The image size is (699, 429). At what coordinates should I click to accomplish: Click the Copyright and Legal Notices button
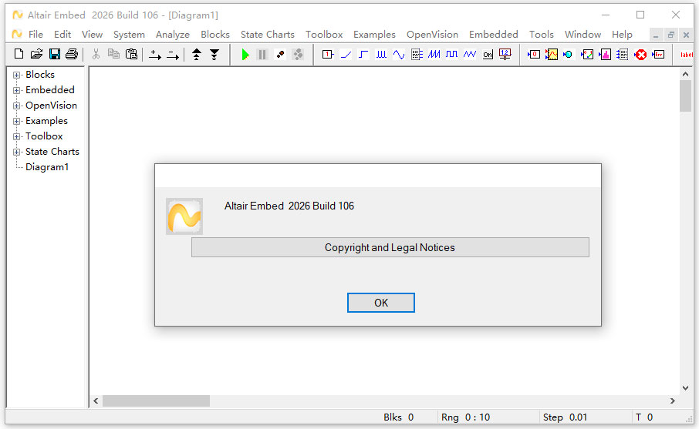[x=390, y=247]
